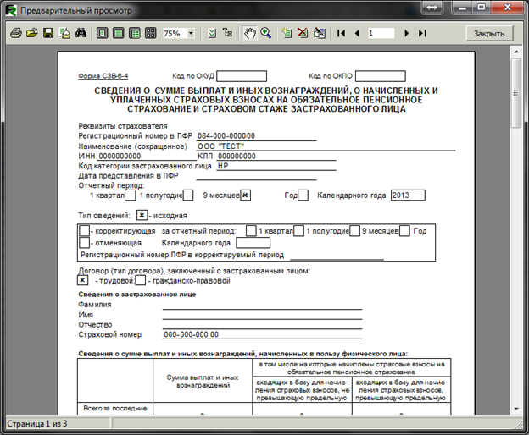This screenshot has height=435, width=529.
Task: Click the Сумма выплат и иных вознаграждений header
Action: pyautogui.click(x=203, y=381)
